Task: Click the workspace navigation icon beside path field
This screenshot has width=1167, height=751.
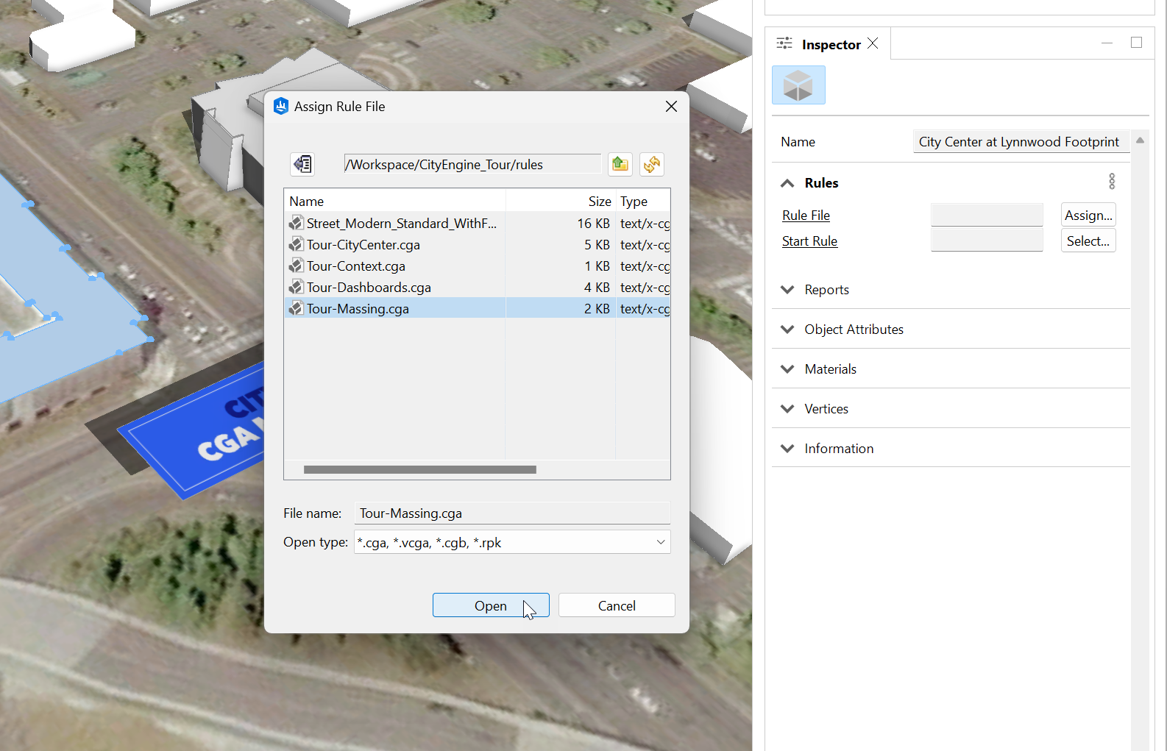Action: click(x=302, y=164)
